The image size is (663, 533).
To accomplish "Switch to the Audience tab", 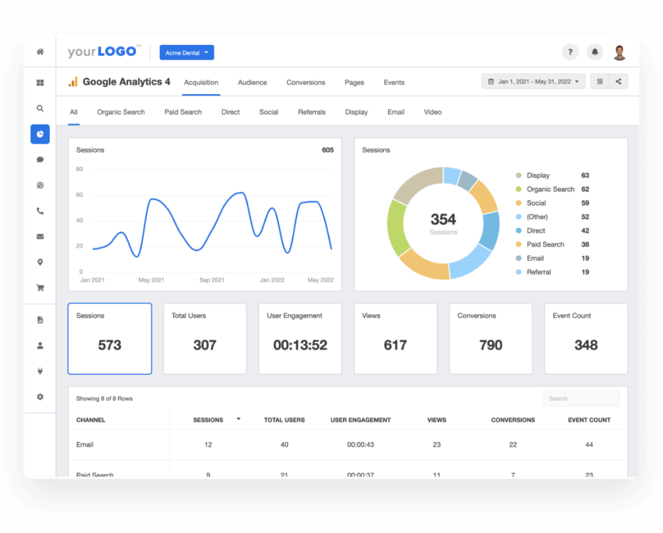I will click(252, 82).
